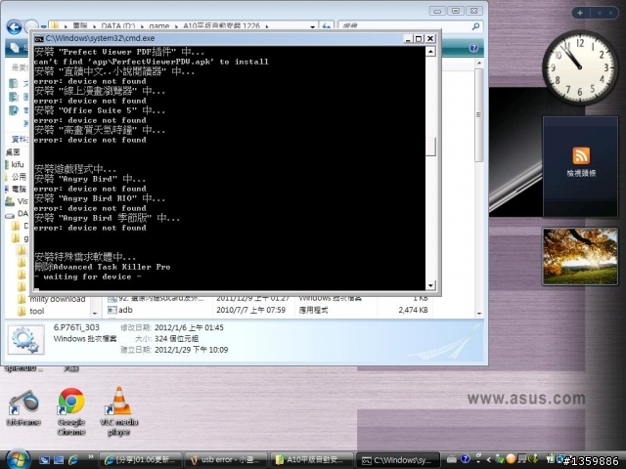Click the analog clock gadget
626x469 pixels.
point(580,67)
